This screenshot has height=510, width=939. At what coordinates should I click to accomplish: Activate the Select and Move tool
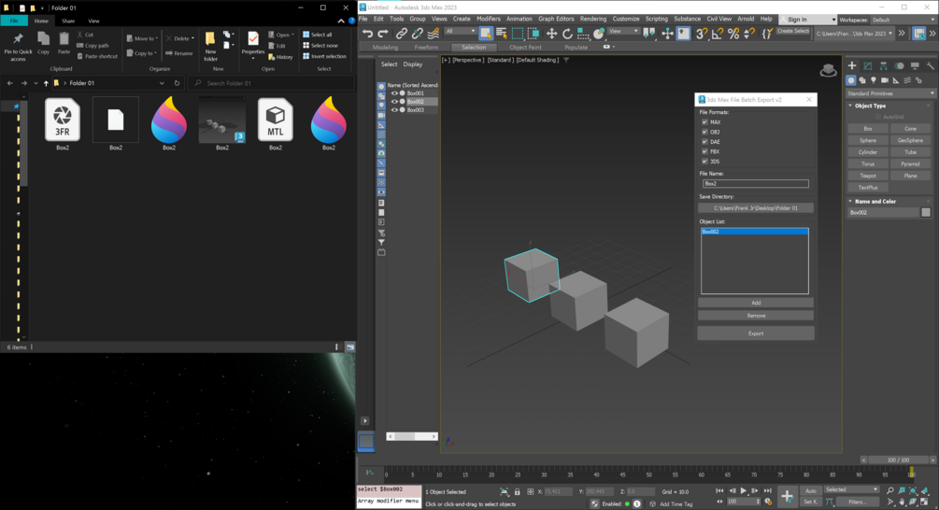point(551,34)
